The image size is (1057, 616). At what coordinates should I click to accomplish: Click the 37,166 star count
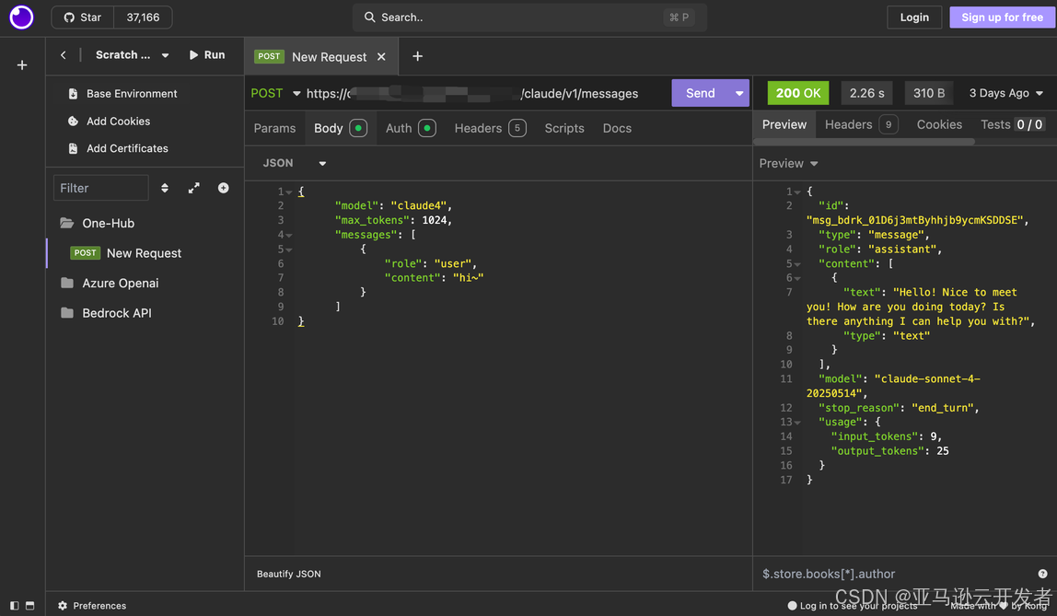coord(143,17)
